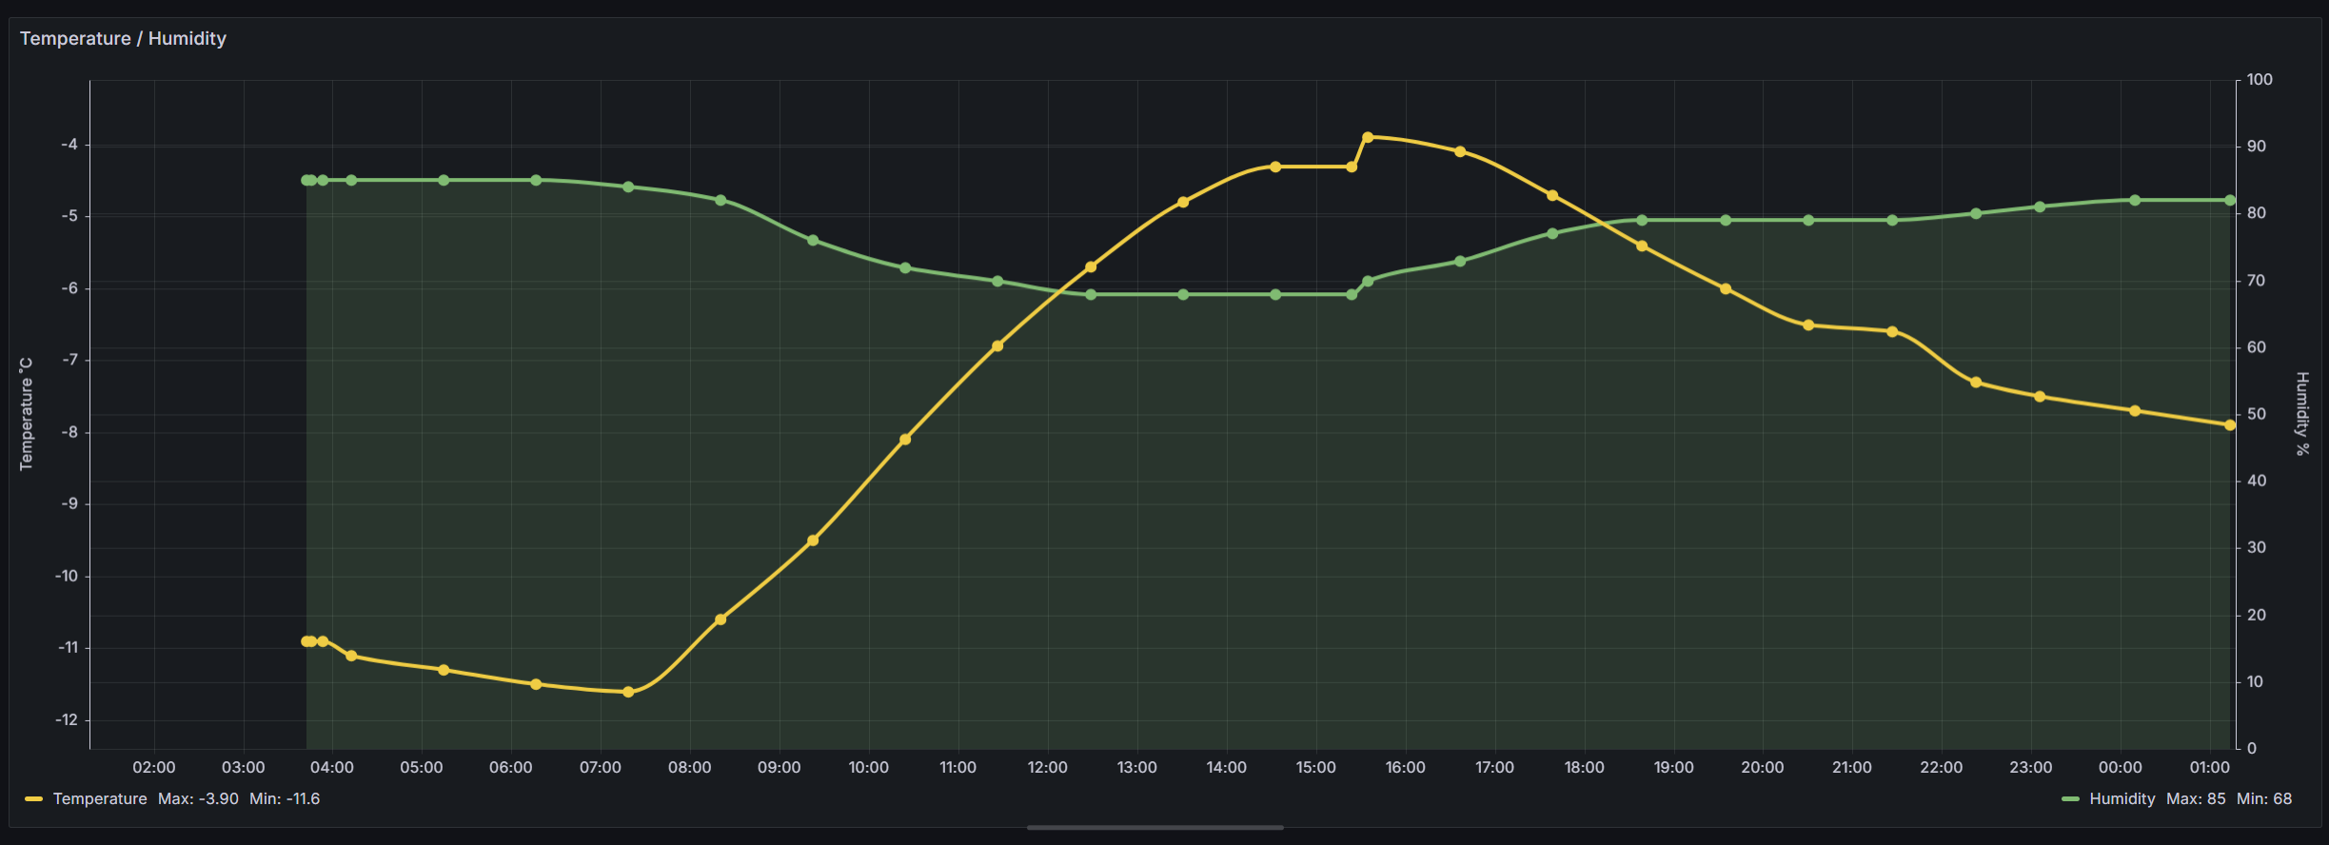Toggle the Humidity series in legend

click(x=2122, y=798)
